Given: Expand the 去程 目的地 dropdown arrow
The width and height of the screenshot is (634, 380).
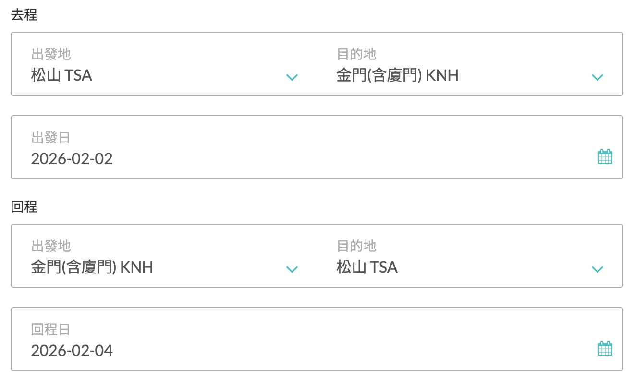Looking at the screenshot, I should pos(597,77).
